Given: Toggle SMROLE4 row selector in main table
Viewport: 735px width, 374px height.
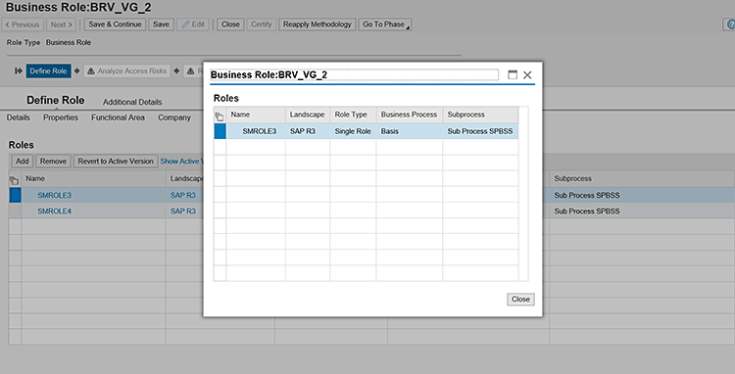Looking at the screenshot, I should (x=15, y=211).
